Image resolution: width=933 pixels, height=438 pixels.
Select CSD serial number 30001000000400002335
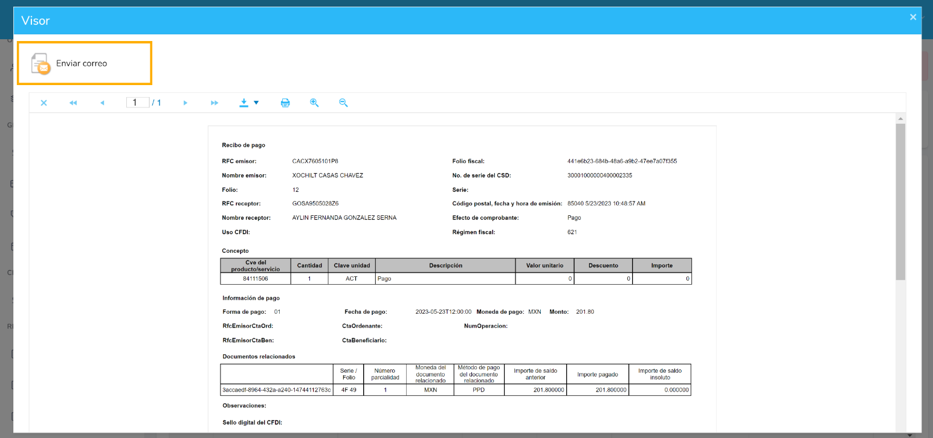tap(599, 176)
